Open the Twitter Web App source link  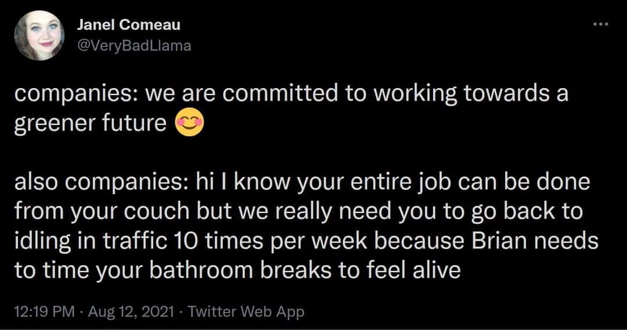[246, 311]
